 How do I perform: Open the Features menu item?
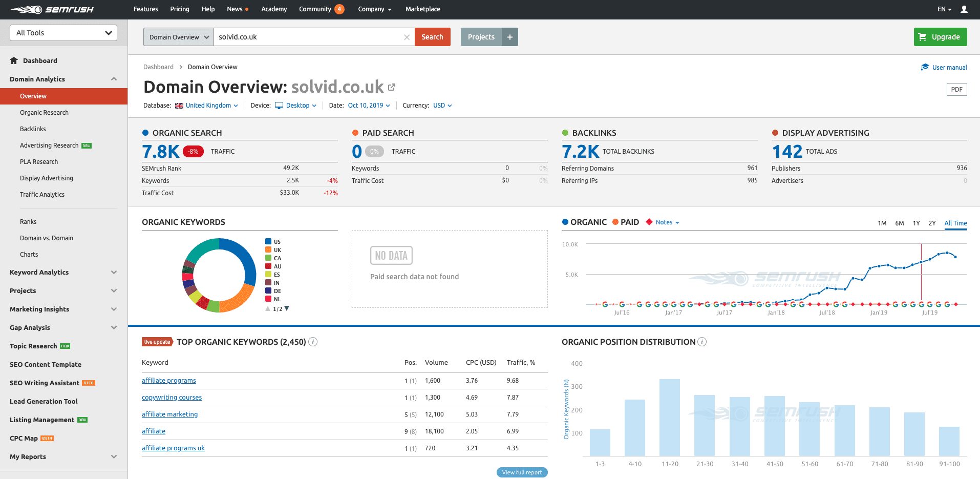tap(146, 9)
